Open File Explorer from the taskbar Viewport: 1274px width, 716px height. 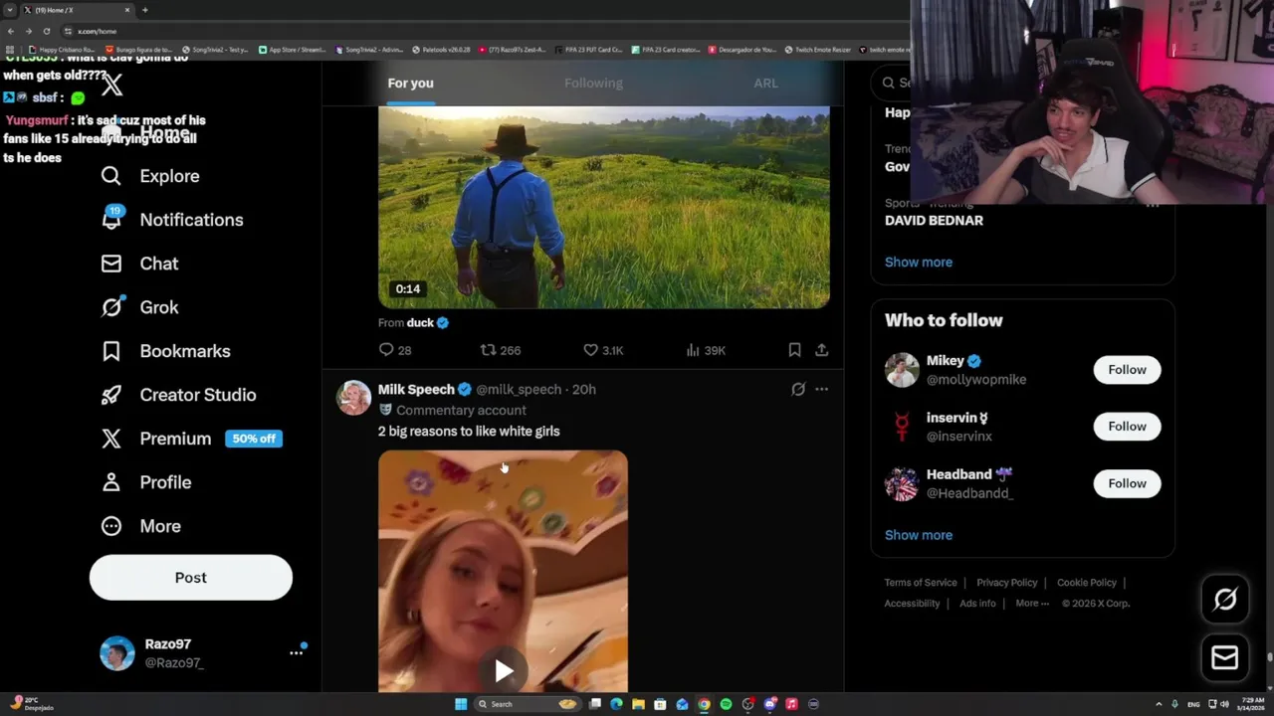pos(638,704)
